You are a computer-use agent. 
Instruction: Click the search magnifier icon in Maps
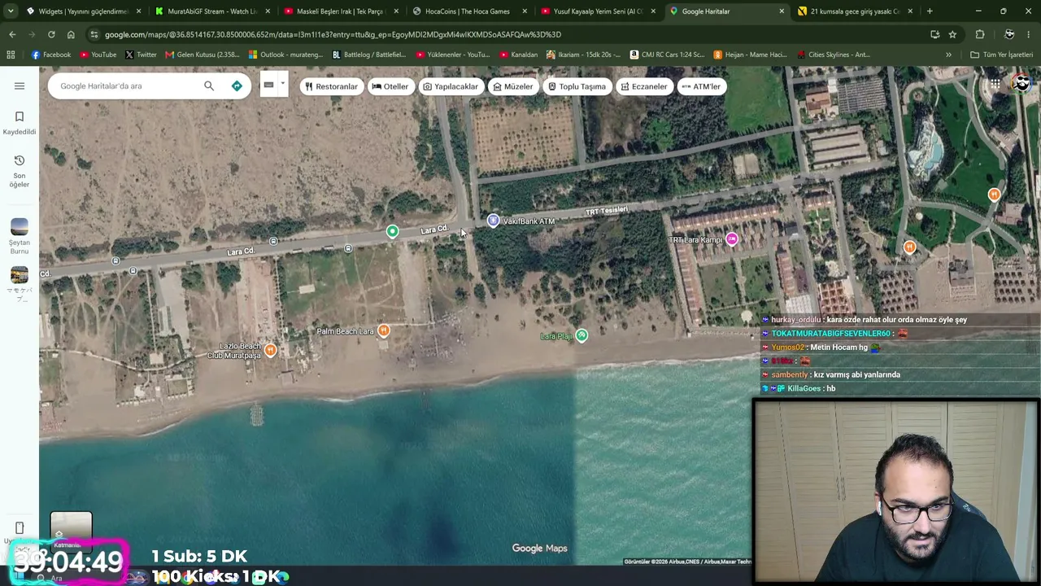(209, 85)
